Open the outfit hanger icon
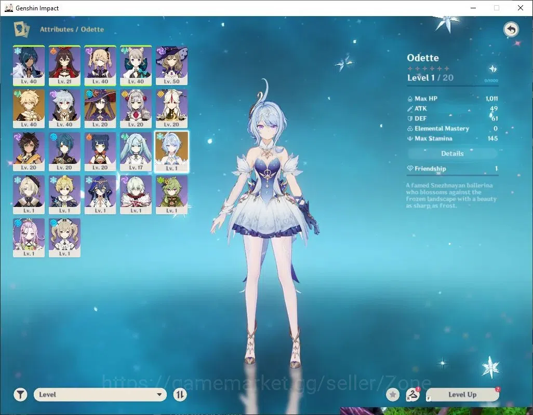This screenshot has height=415, width=533. click(412, 395)
